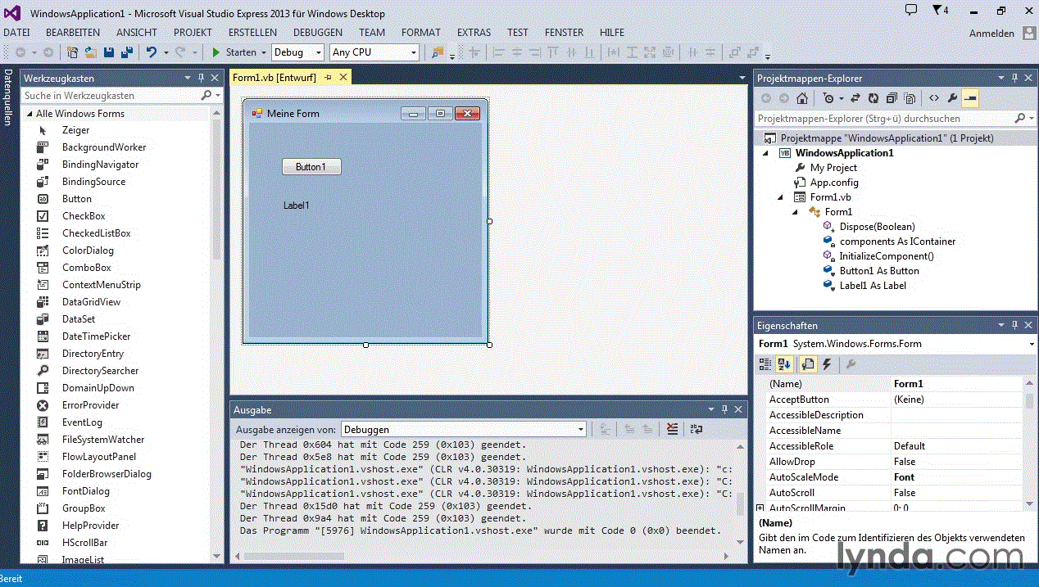1039x587 pixels.
Task: Click Home icon in Projektmappen-Explorer
Action: (802, 98)
